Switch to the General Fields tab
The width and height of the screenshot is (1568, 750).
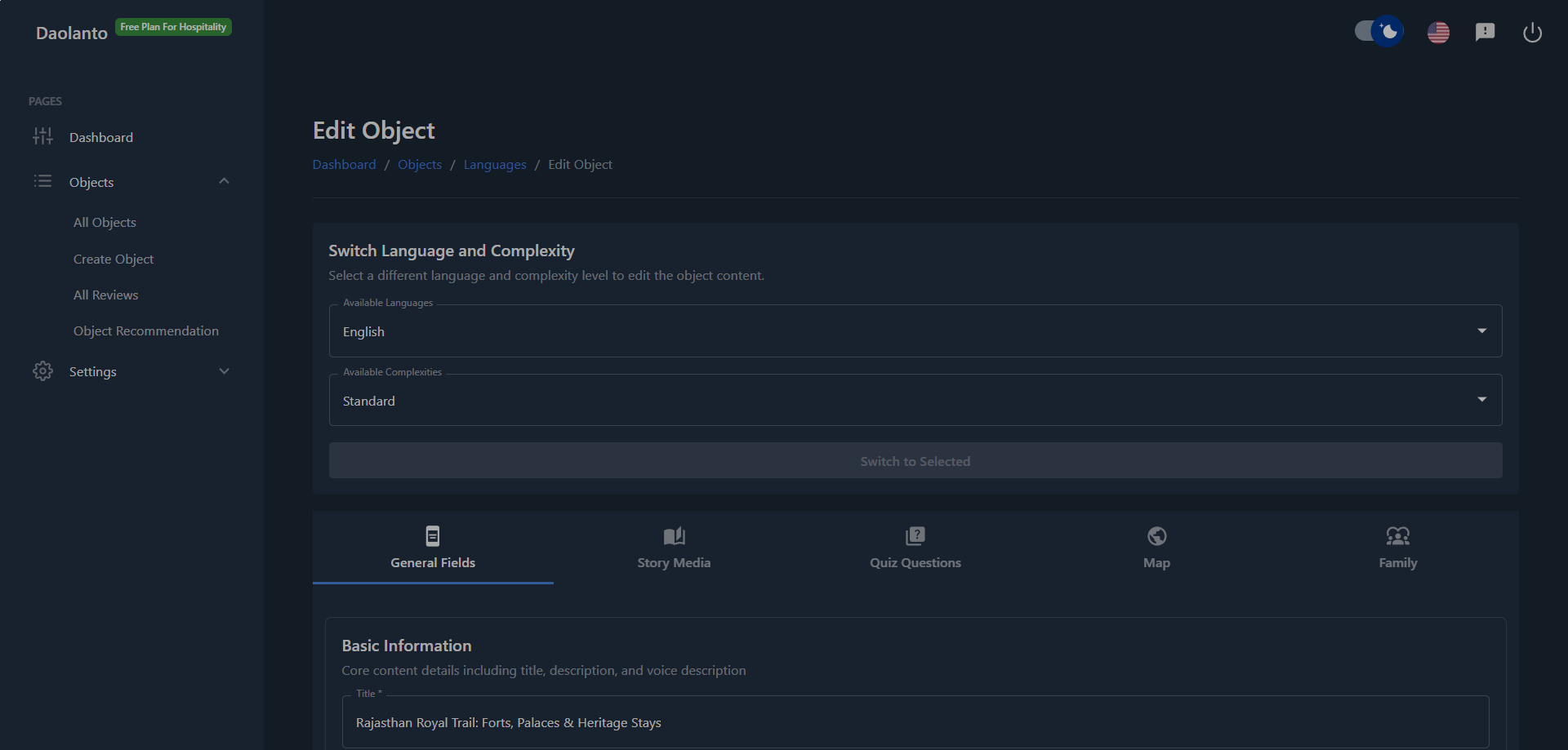(x=433, y=548)
